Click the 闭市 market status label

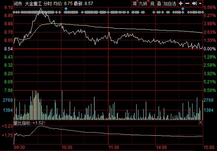point(18,4)
